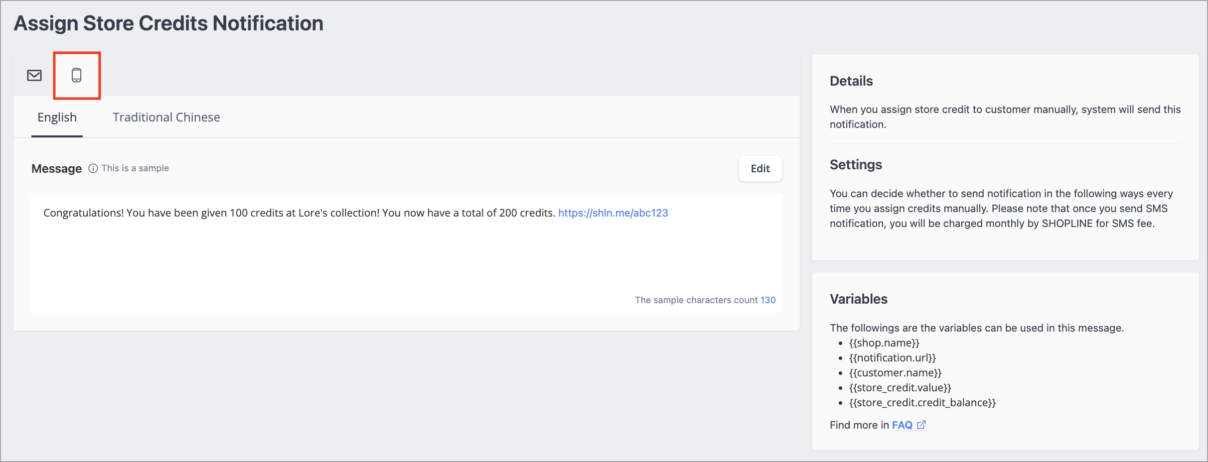Switch to the Traditional Chinese tab
Viewport: 1208px width, 462px height.
[166, 117]
